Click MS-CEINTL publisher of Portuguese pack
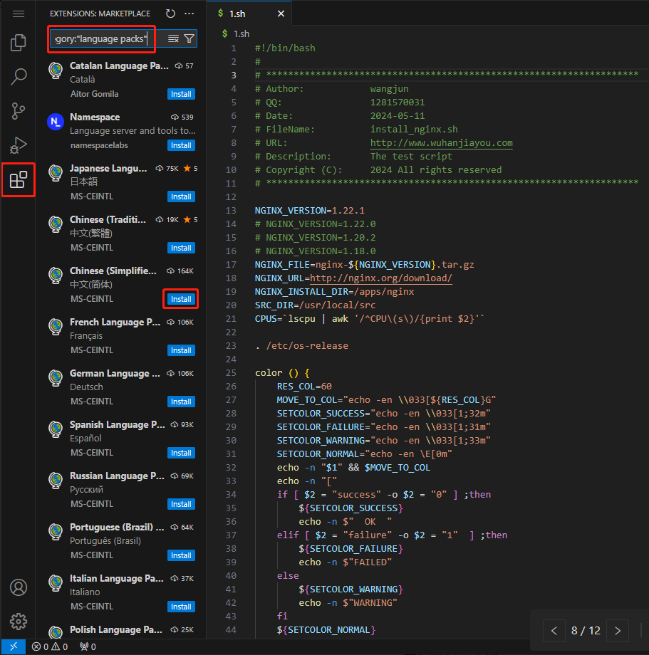 tap(92, 555)
